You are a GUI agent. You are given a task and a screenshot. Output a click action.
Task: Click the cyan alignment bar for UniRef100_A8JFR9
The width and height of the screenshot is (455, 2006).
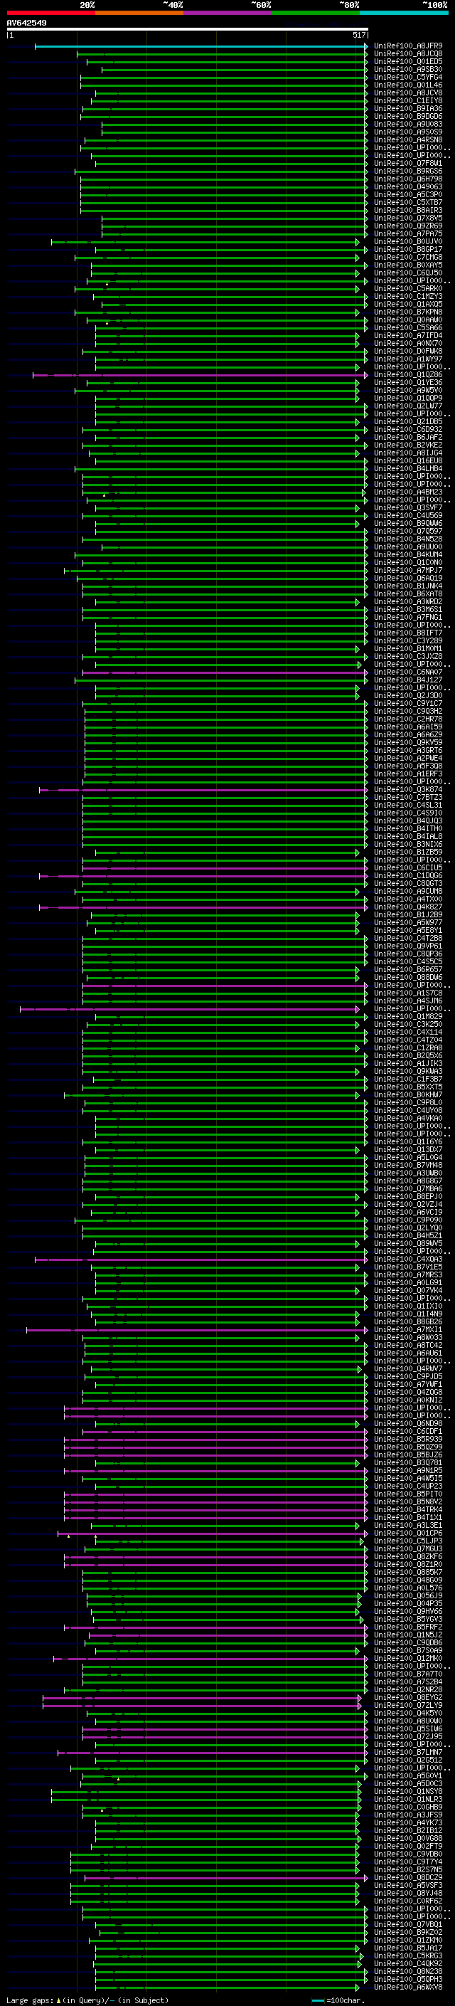tap(200, 46)
